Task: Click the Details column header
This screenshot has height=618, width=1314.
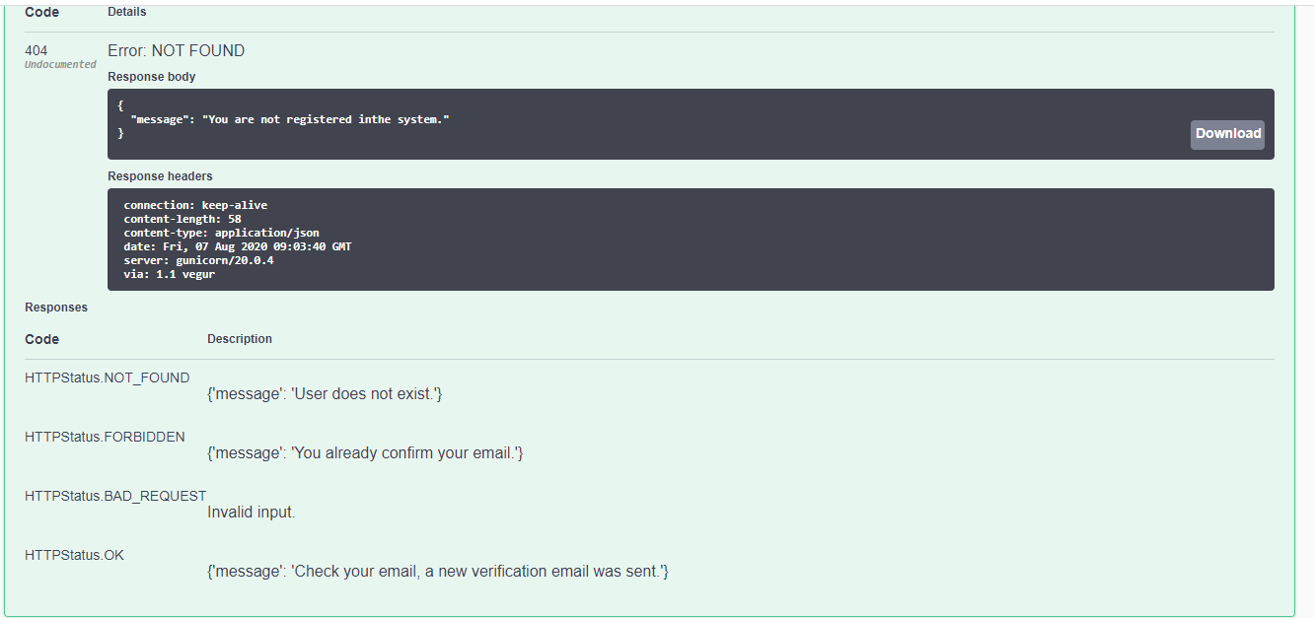Action: pos(126,11)
